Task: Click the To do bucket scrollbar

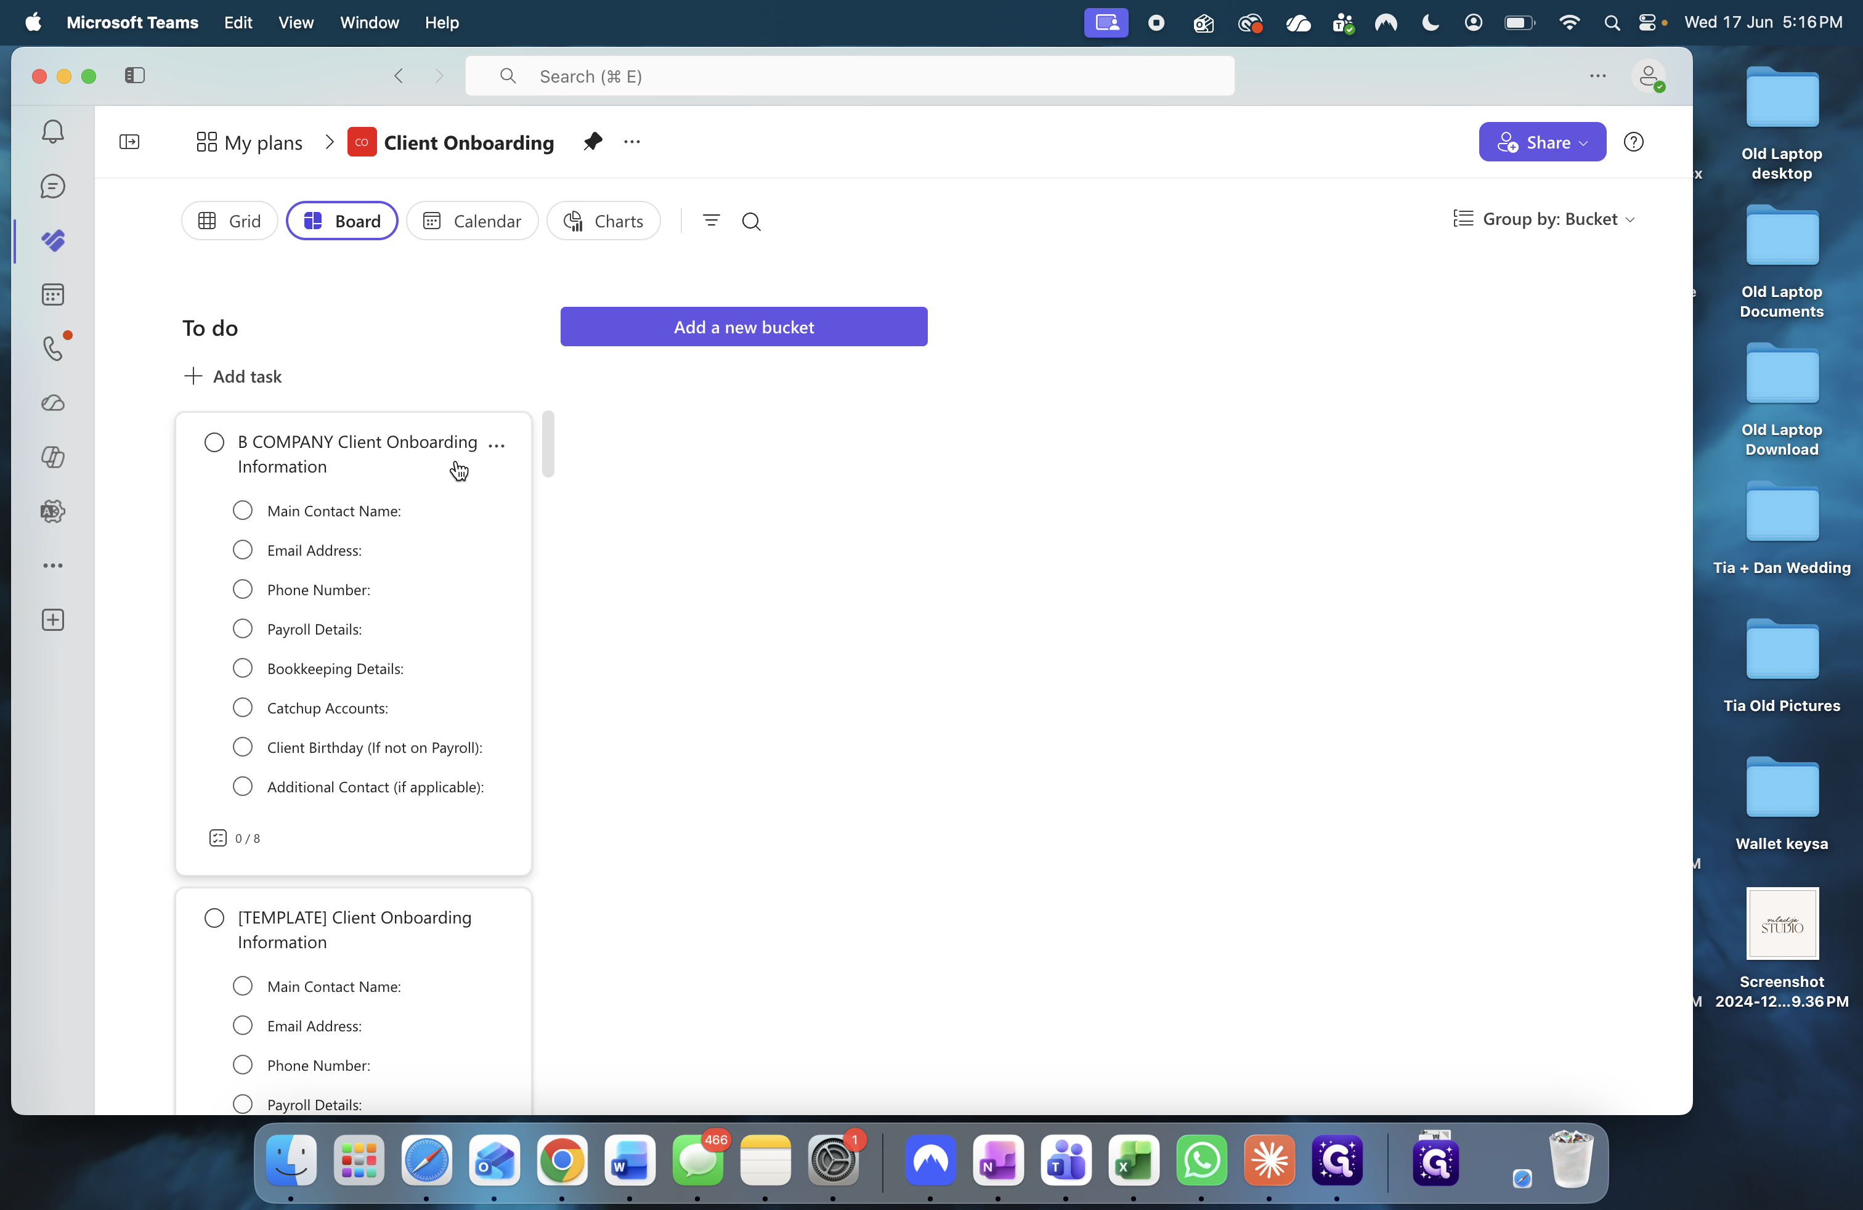Action: pyautogui.click(x=548, y=444)
